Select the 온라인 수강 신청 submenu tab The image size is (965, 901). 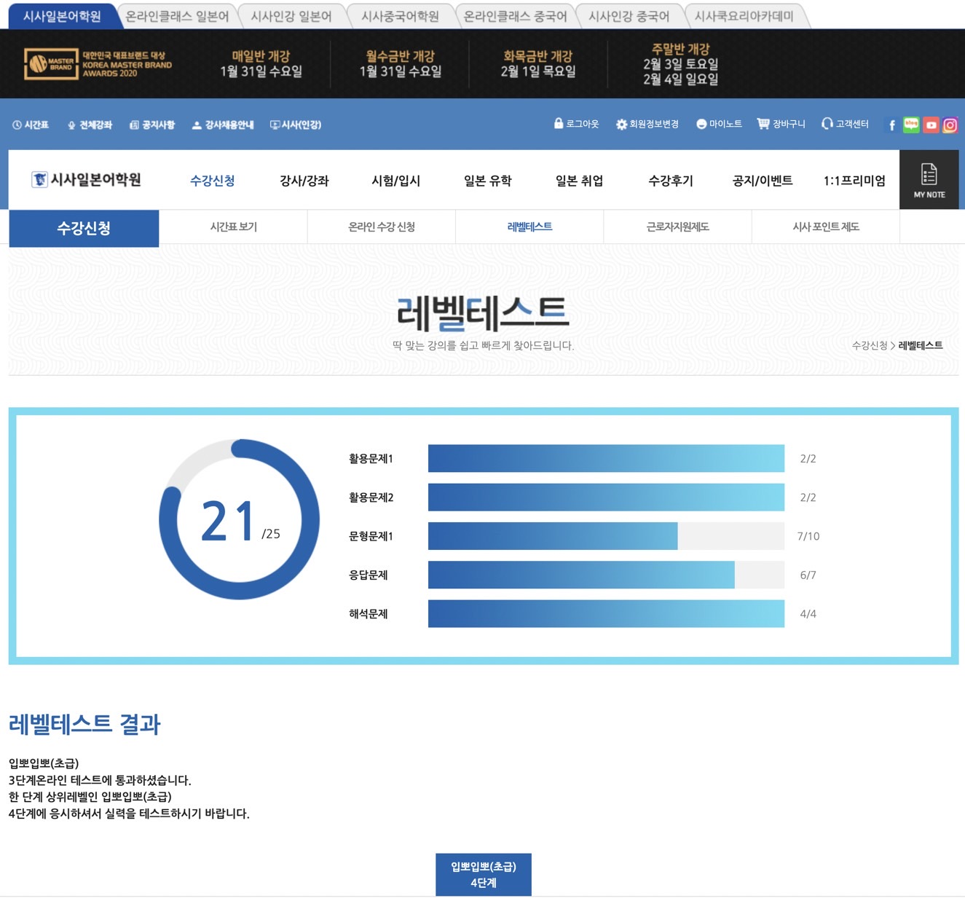(x=382, y=227)
